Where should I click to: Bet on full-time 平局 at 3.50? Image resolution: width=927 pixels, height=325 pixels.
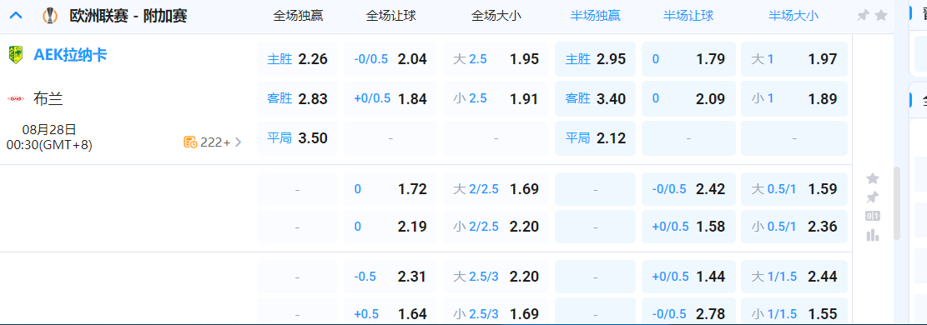(x=297, y=138)
